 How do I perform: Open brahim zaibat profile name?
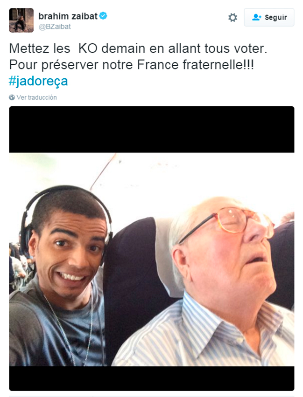point(68,16)
